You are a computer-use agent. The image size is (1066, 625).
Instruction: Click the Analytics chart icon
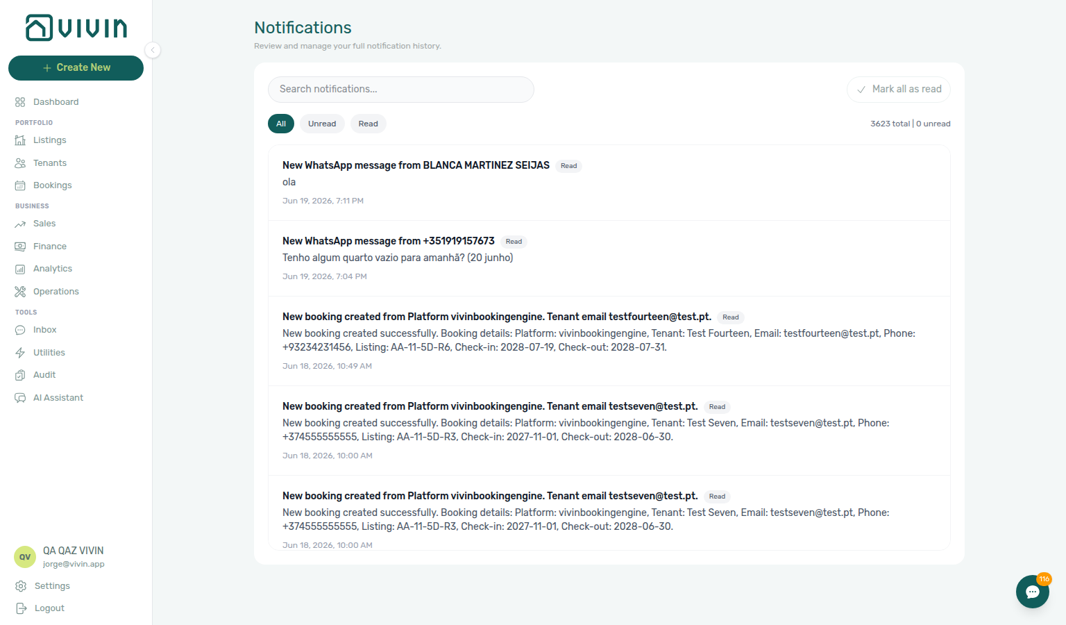(x=20, y=269)
